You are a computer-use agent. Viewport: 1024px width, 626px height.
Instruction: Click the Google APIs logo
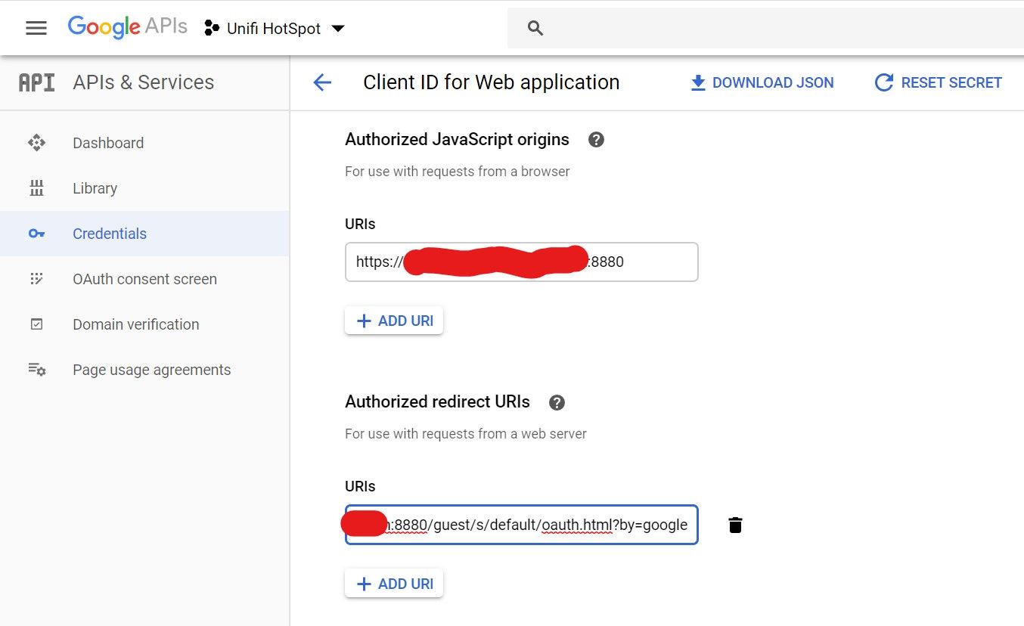point(127,27)
